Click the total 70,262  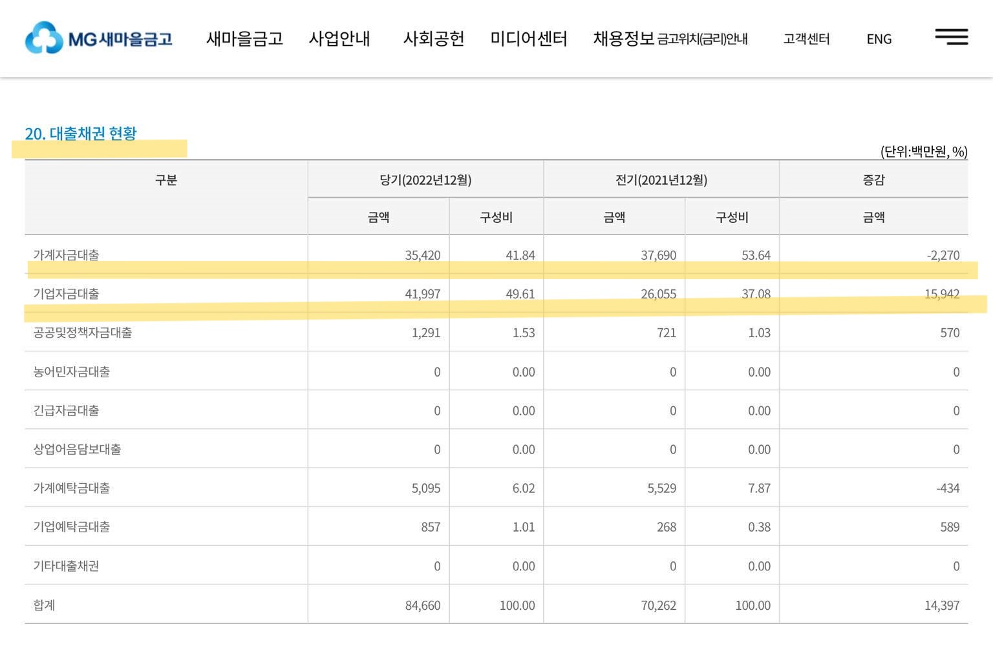[x=659, y=606]
